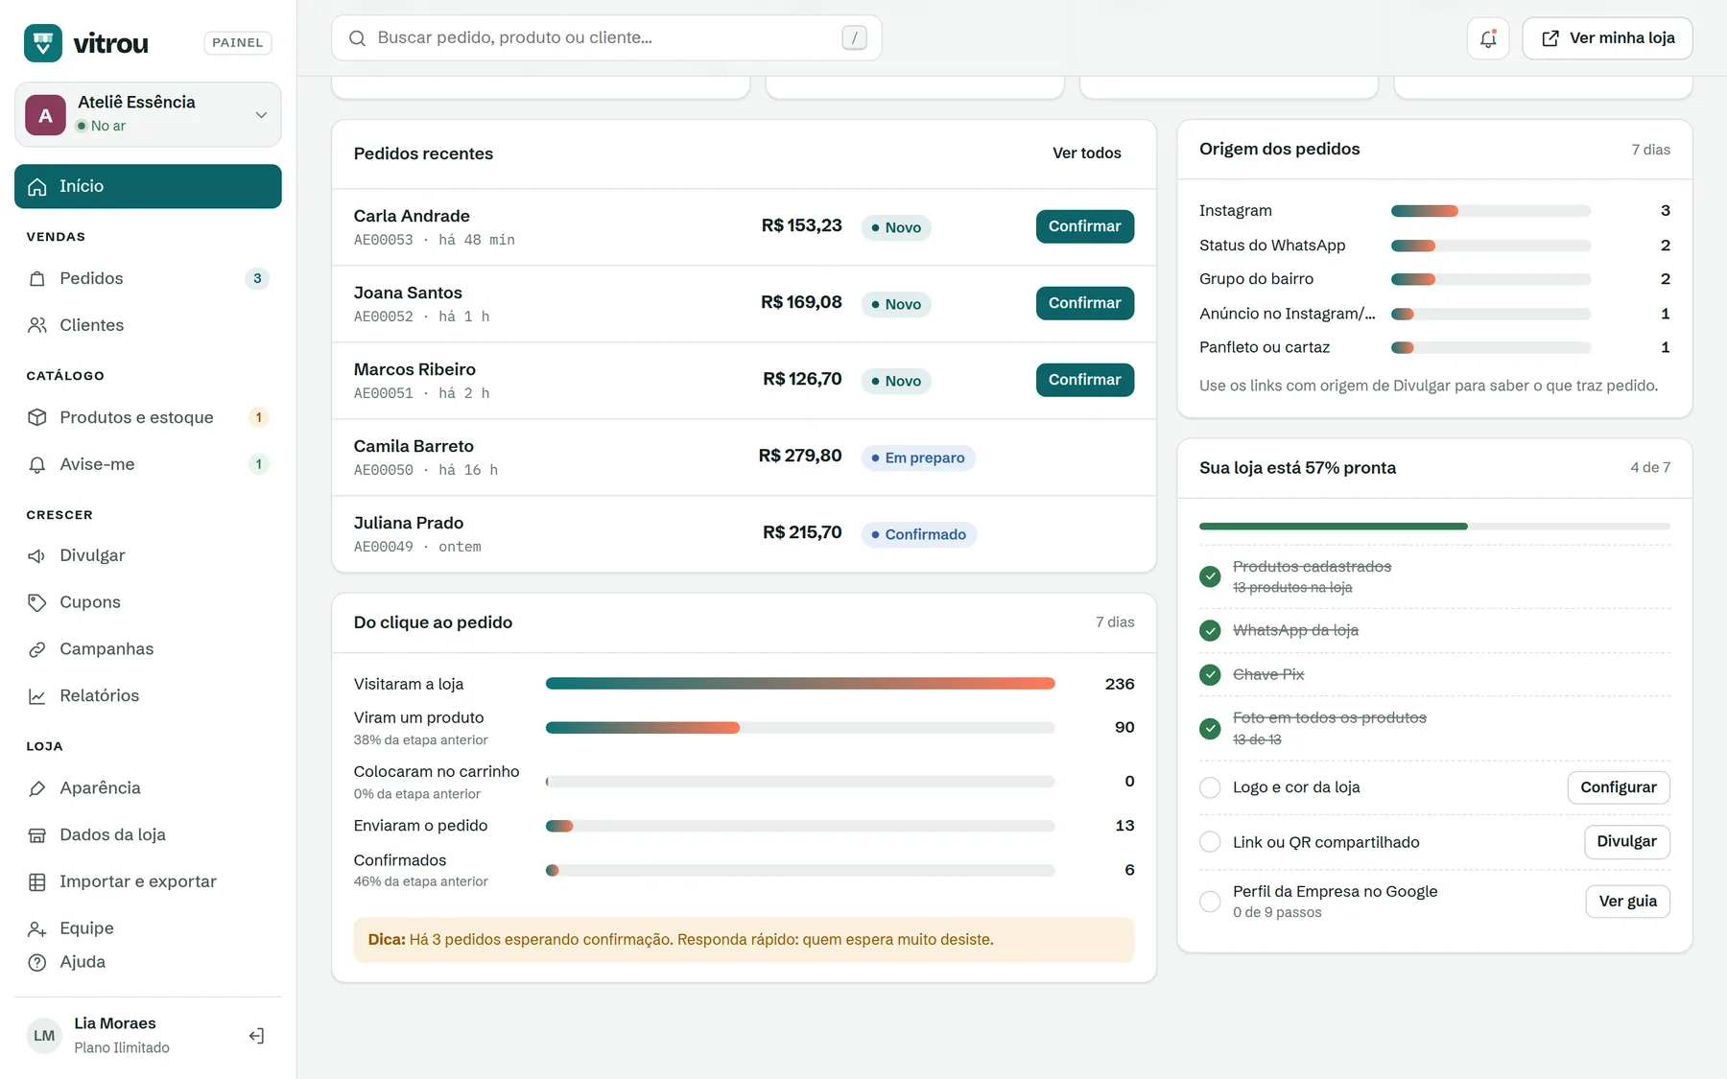This screenshot has height=1079, width=1727.
Task: Uncheck the Chave Pix checkmark
Action: pos(1210,674)
